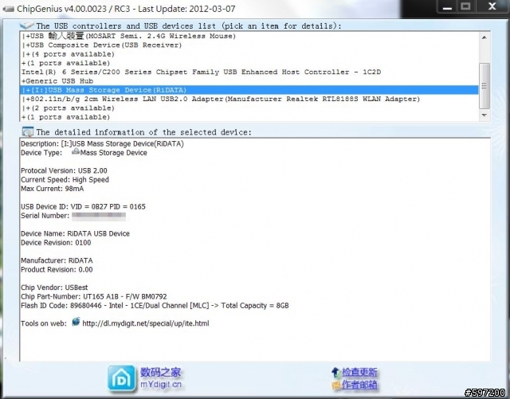Click the Chip Part-Number UT165 A1B line
The width and height of the screenshot is (510, 399).
(x=94, y=296)
